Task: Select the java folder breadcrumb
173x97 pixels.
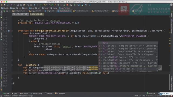Action: 31,8
